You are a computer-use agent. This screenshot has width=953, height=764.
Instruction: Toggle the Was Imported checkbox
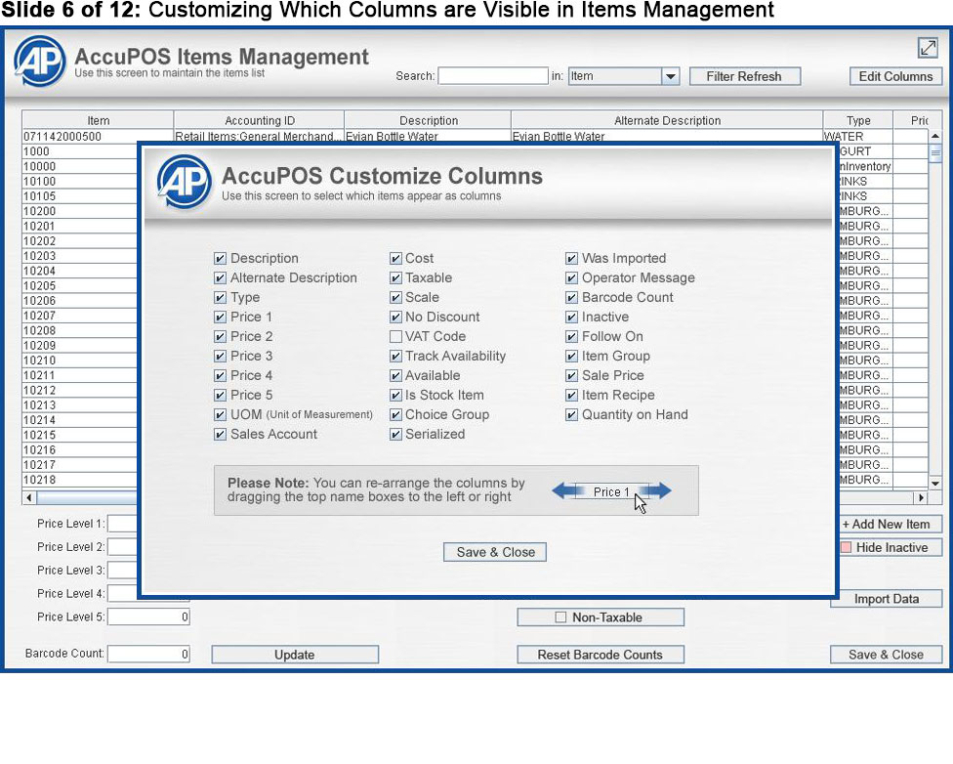[x=571, y=259]
